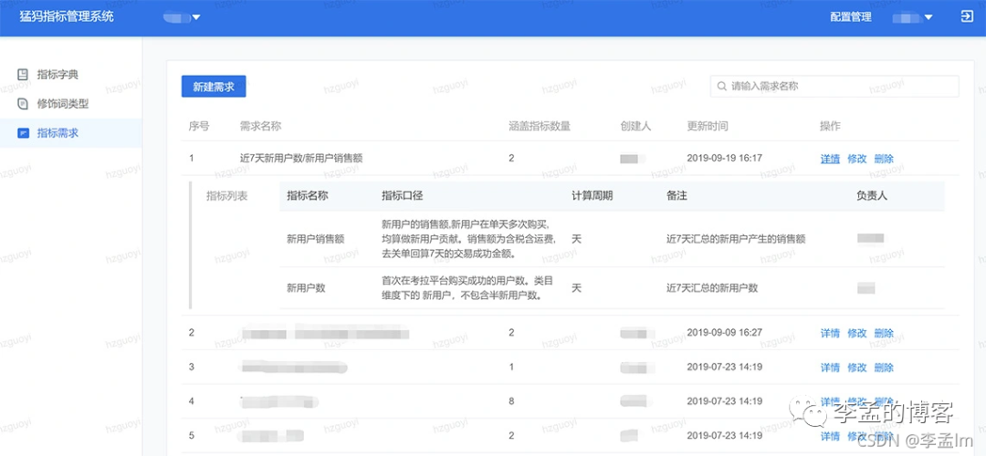Click the 指标名称 column header

click(x=308, y=196)
